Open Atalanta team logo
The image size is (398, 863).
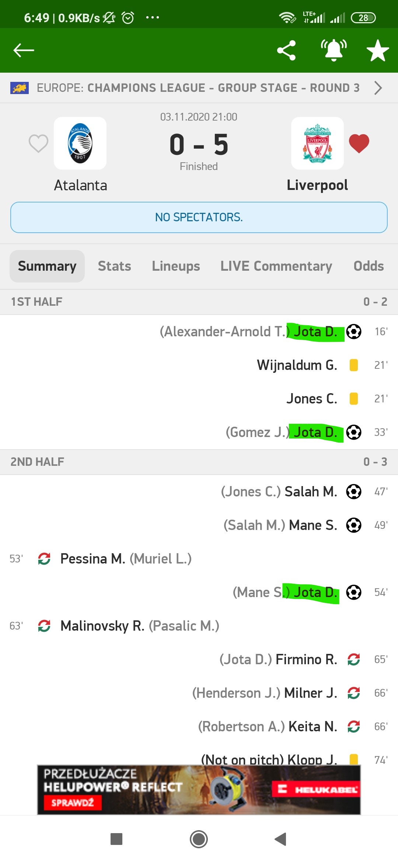[x=80, y=143]
